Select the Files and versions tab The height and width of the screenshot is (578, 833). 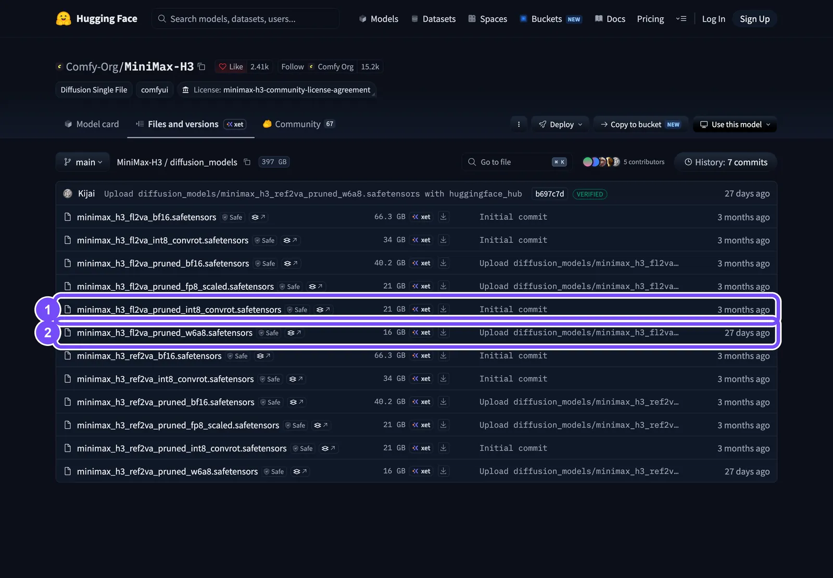tap(191, 124)
